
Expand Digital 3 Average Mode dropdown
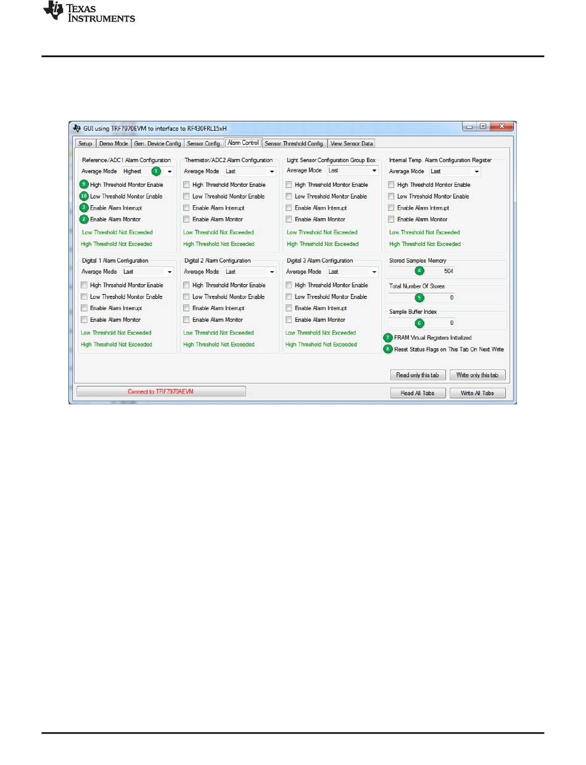point(352,271)
